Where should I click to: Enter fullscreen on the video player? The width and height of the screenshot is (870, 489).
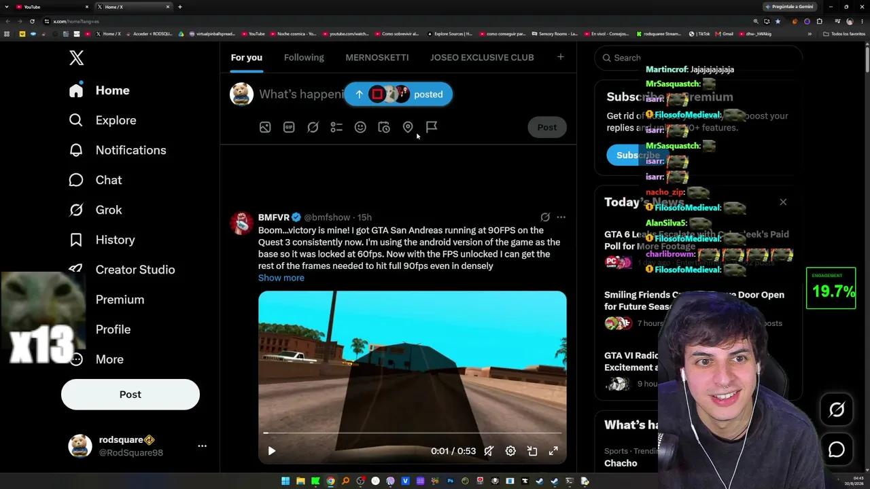[x=554, y=451]
